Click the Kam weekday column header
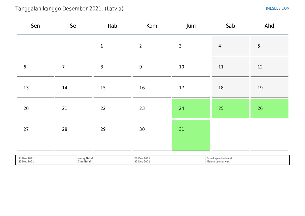Image resolution: width=305 pixels, height=216 pixels. pos(152,26)
